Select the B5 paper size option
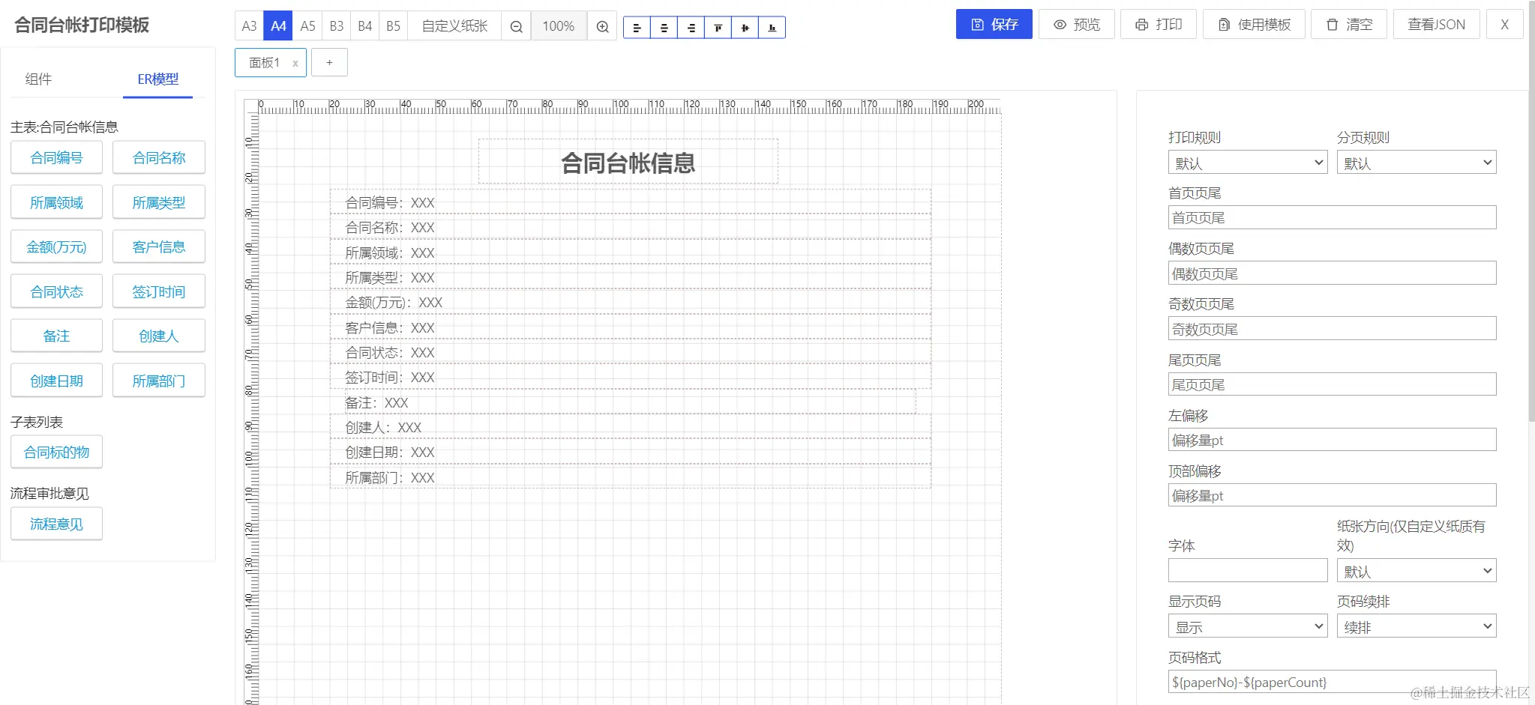Viewport: 1535px width, 705px height. [x=393, y=25]
